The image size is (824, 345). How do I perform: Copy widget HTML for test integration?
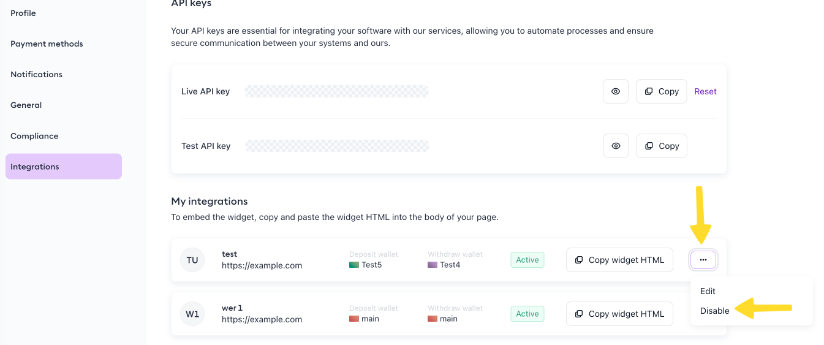(x=619, y=260)
